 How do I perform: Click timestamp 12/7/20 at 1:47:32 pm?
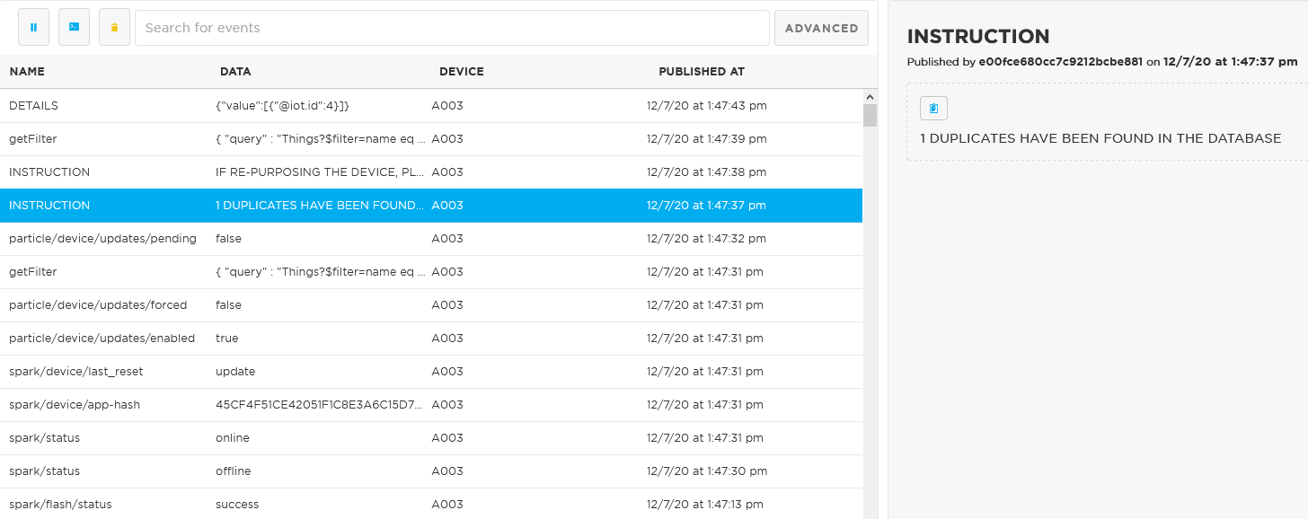coord(707,239)
